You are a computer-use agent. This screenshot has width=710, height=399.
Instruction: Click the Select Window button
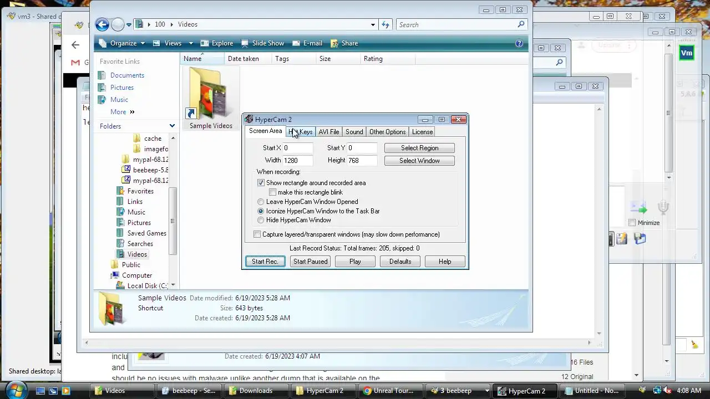419,161
